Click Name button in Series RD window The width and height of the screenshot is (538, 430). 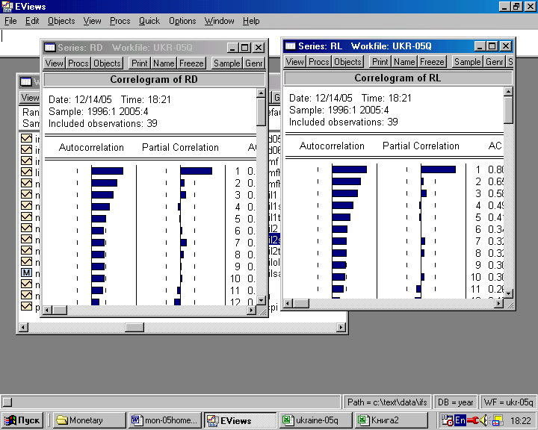click(164, 63)
